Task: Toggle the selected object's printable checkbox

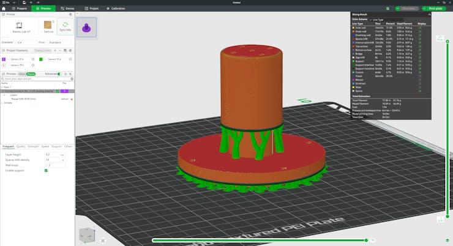Action: [58, 91]
